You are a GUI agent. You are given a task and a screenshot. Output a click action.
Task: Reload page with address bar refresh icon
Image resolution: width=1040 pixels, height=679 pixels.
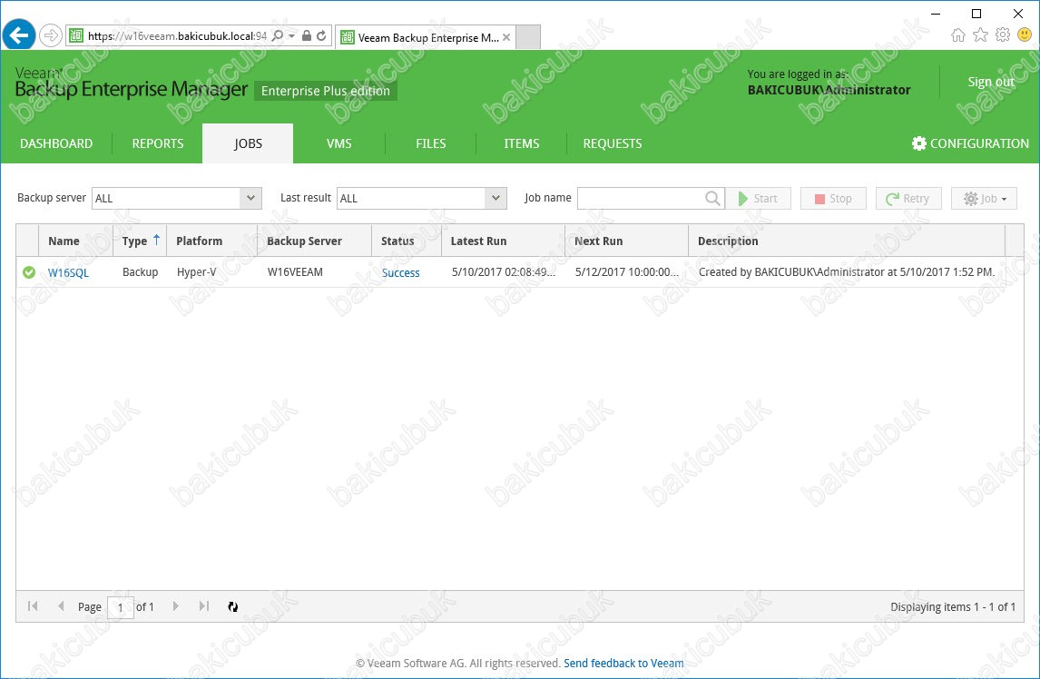pos(321,35)
